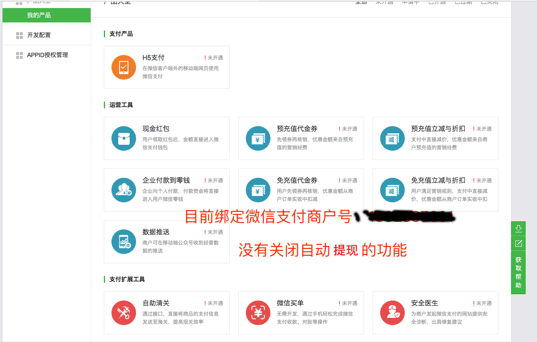Open the 企业付款到零钱 product title
The image size is (537, 342).
point(166,180)
